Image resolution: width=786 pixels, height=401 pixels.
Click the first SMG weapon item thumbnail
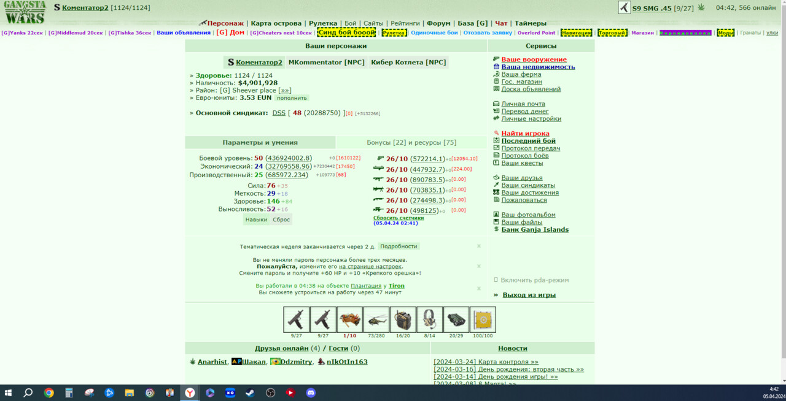tap(297, 319)
